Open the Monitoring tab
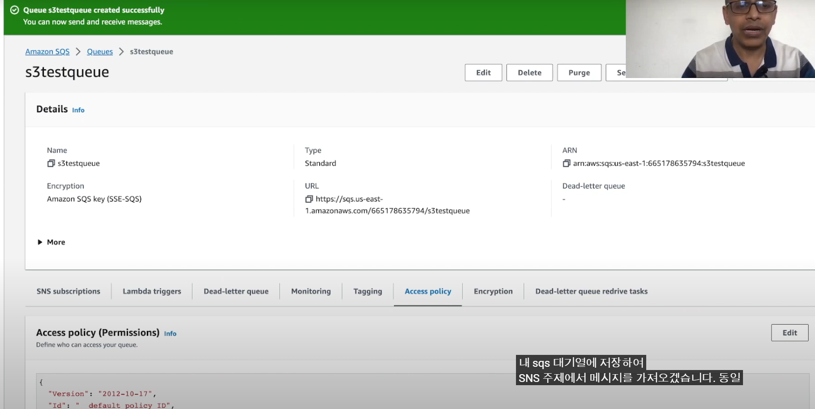 tap(311, 291)
